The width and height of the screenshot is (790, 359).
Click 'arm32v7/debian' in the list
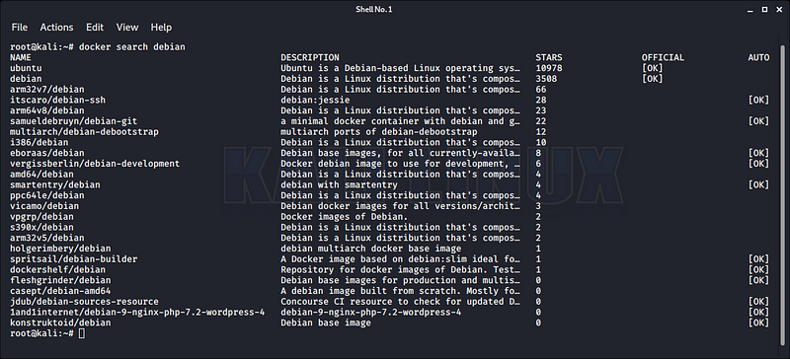tap(47, 89)
